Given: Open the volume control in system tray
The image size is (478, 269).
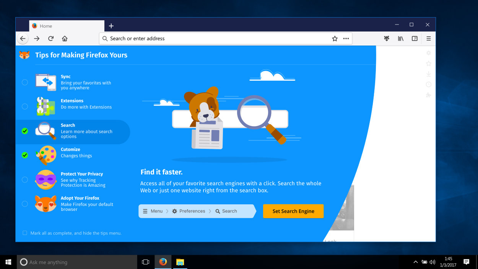Looking at the screenshot, I should point(432,262).
